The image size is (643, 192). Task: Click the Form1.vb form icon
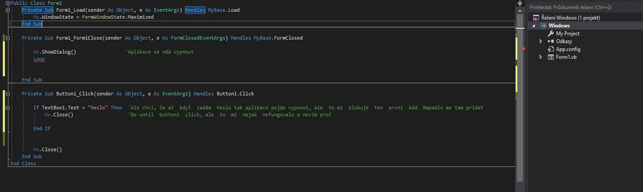coord(551,57)
